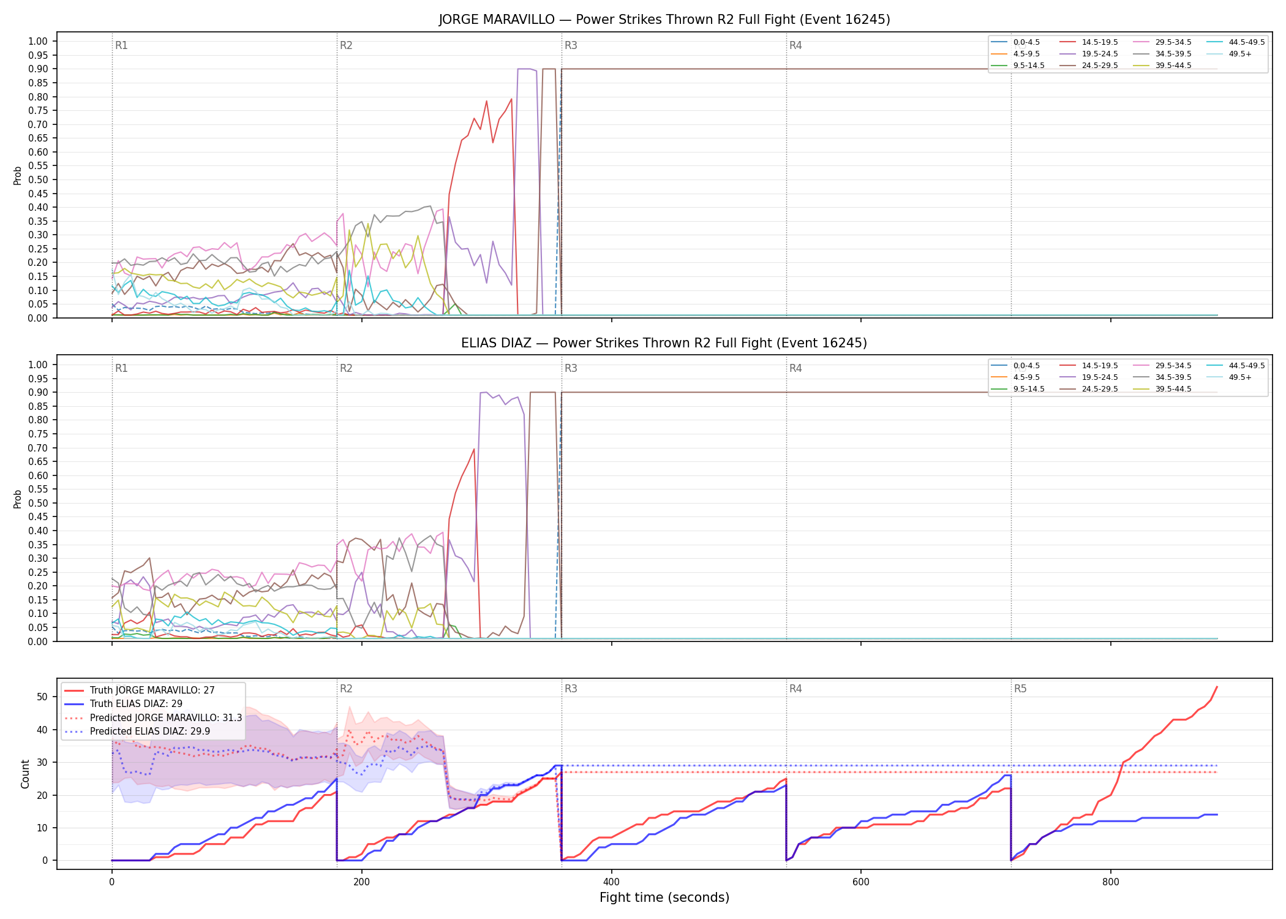Click the '30' tick on Count axis

[x=42, y=762]
